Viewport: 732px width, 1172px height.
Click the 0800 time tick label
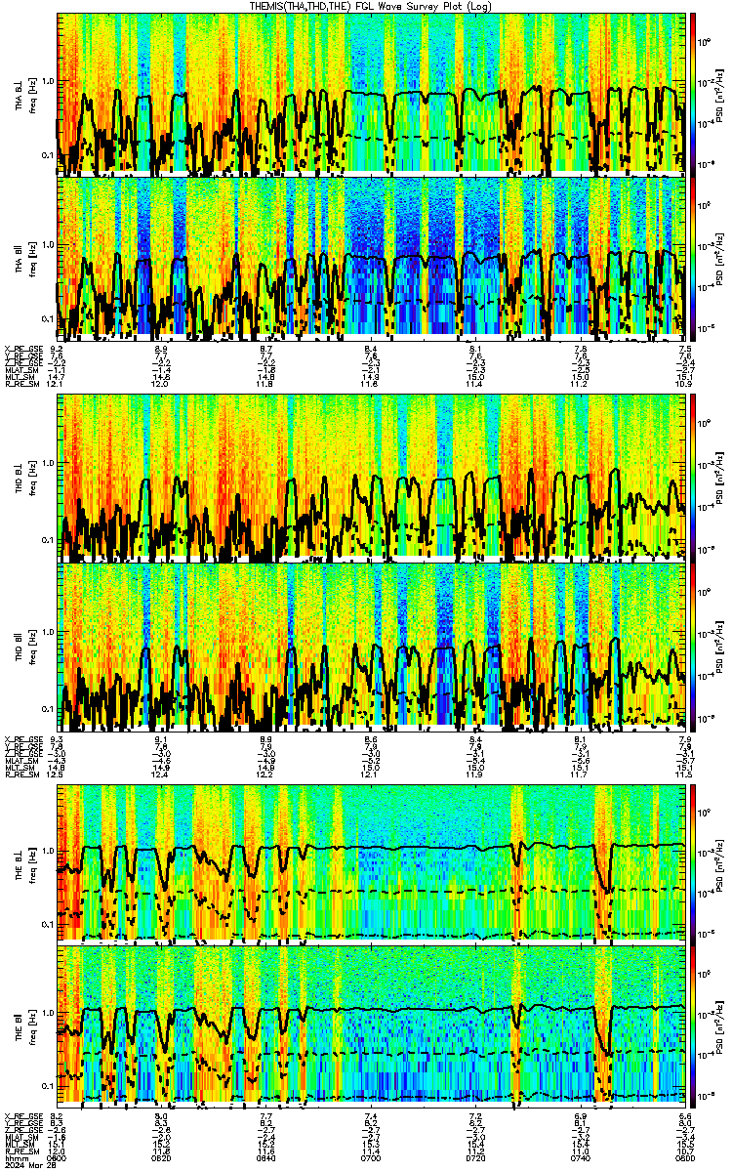coord(684,1158)
